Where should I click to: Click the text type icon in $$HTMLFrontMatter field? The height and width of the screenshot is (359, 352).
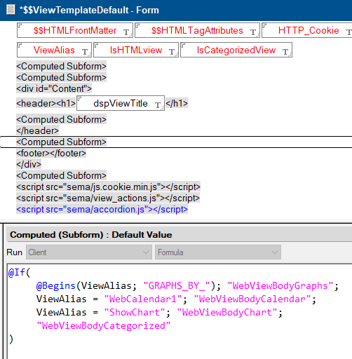click(x=126, y=32)
